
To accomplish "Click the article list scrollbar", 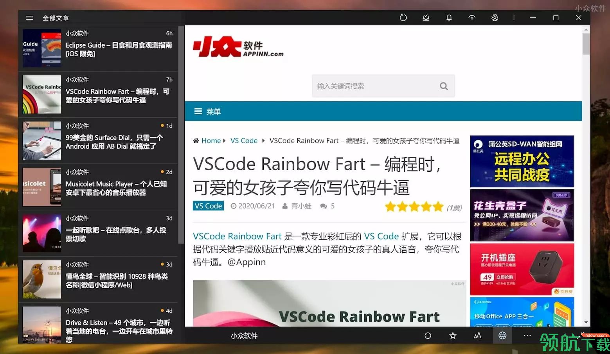I will pyautogui.click(x=181, y=135).
